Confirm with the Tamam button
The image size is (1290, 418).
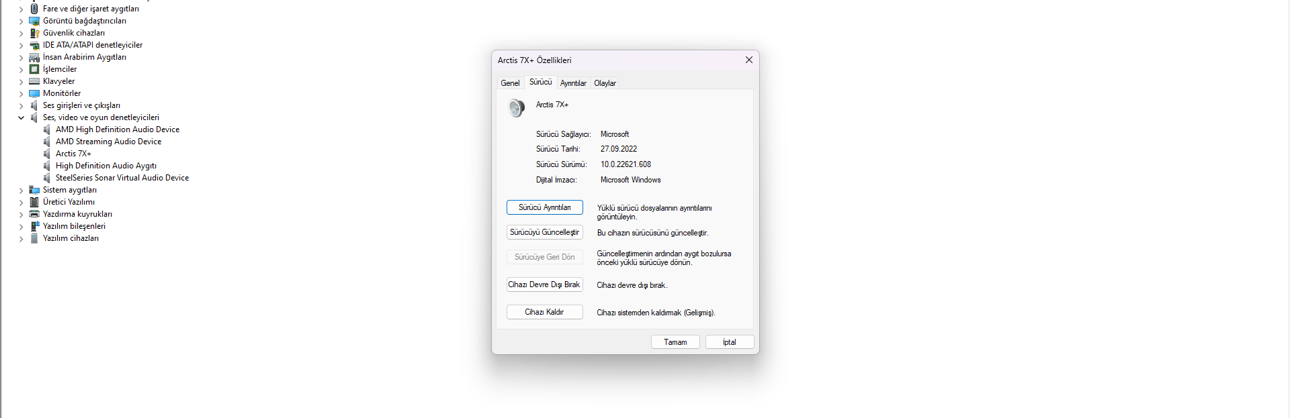675,342
